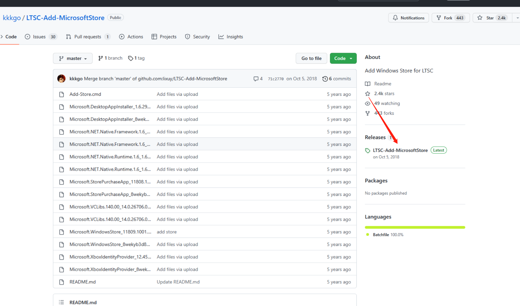Open the LTSC-Add-MicrosoftStore latest release
This screenshot has height=306, width=520.
tap(400, 150)
